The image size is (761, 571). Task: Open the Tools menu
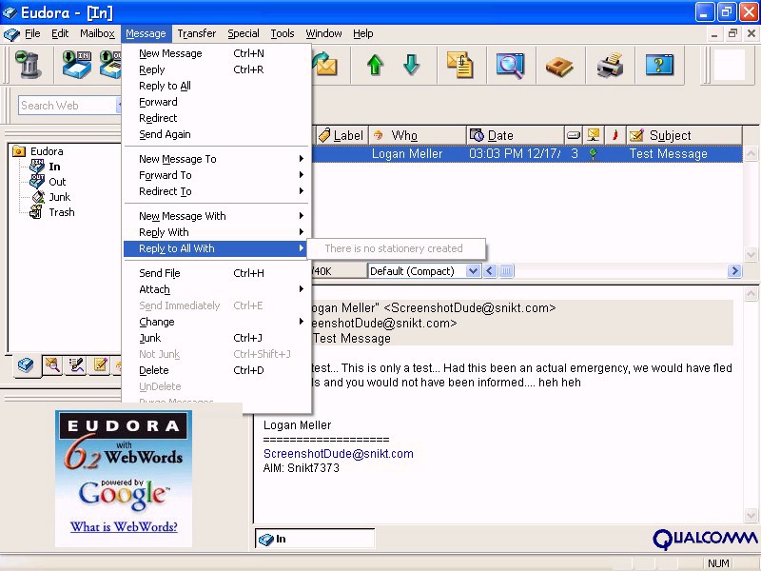click(x=283, y=33)
